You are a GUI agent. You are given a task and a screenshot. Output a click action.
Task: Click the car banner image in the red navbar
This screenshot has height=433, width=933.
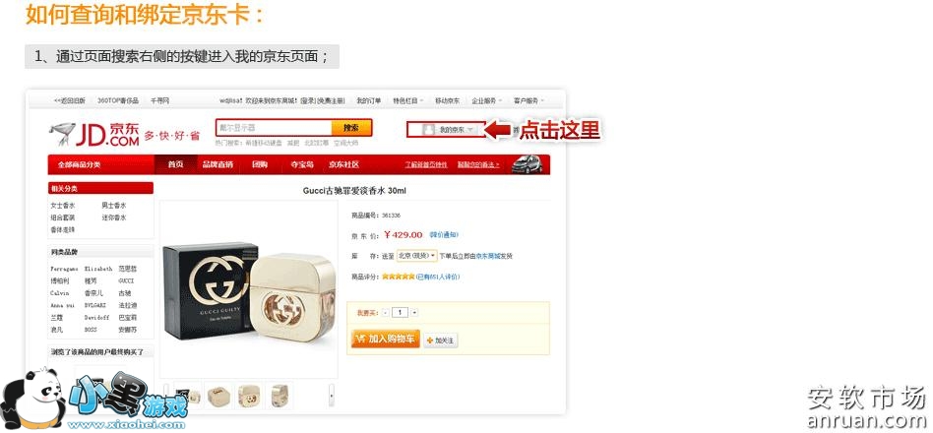528,164
